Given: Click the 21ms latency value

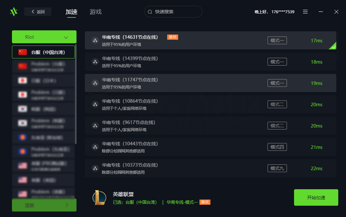Looking at the screenshot, I should point(317,147).
